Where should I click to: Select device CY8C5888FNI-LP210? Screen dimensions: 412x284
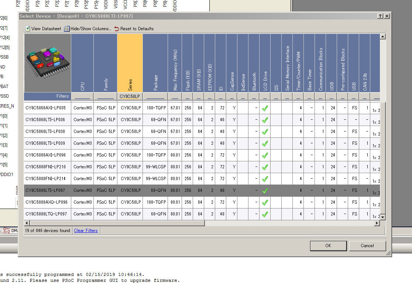tap(45, 167)
